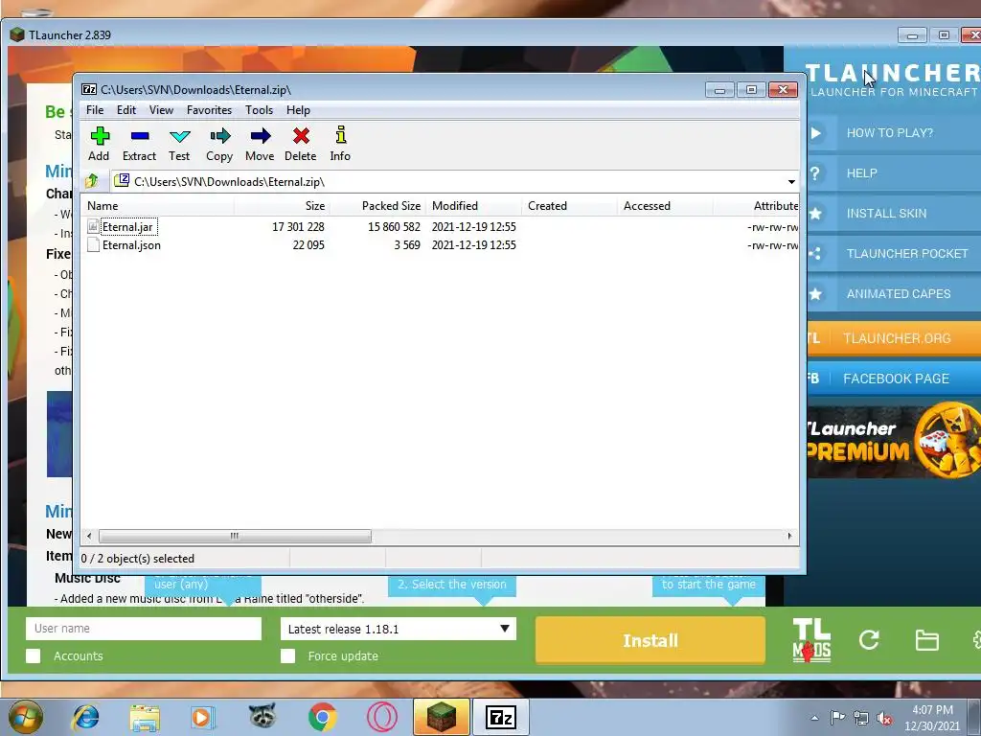Open the folder icon in TLauncher
981x736 pixels.
coord(926,640)
